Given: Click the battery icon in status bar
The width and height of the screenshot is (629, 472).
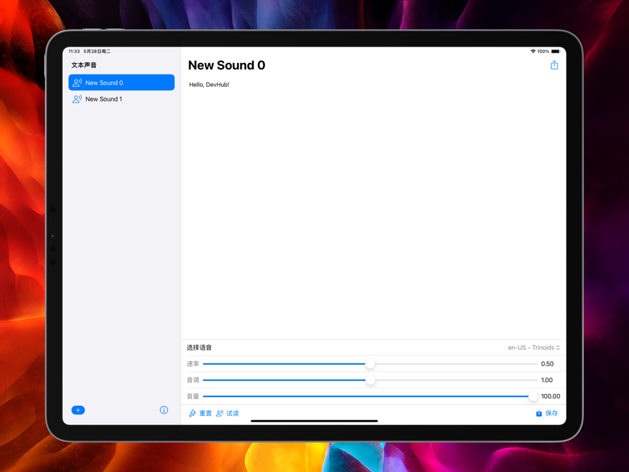Looking at the screenshot, I should pos(555,52).
